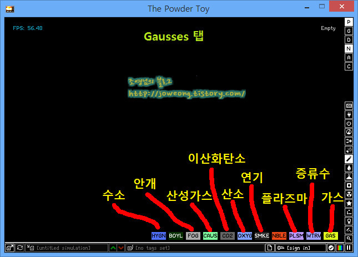Select the WTRV water vapor element
The image size is (358, 257).
(314, 236)
